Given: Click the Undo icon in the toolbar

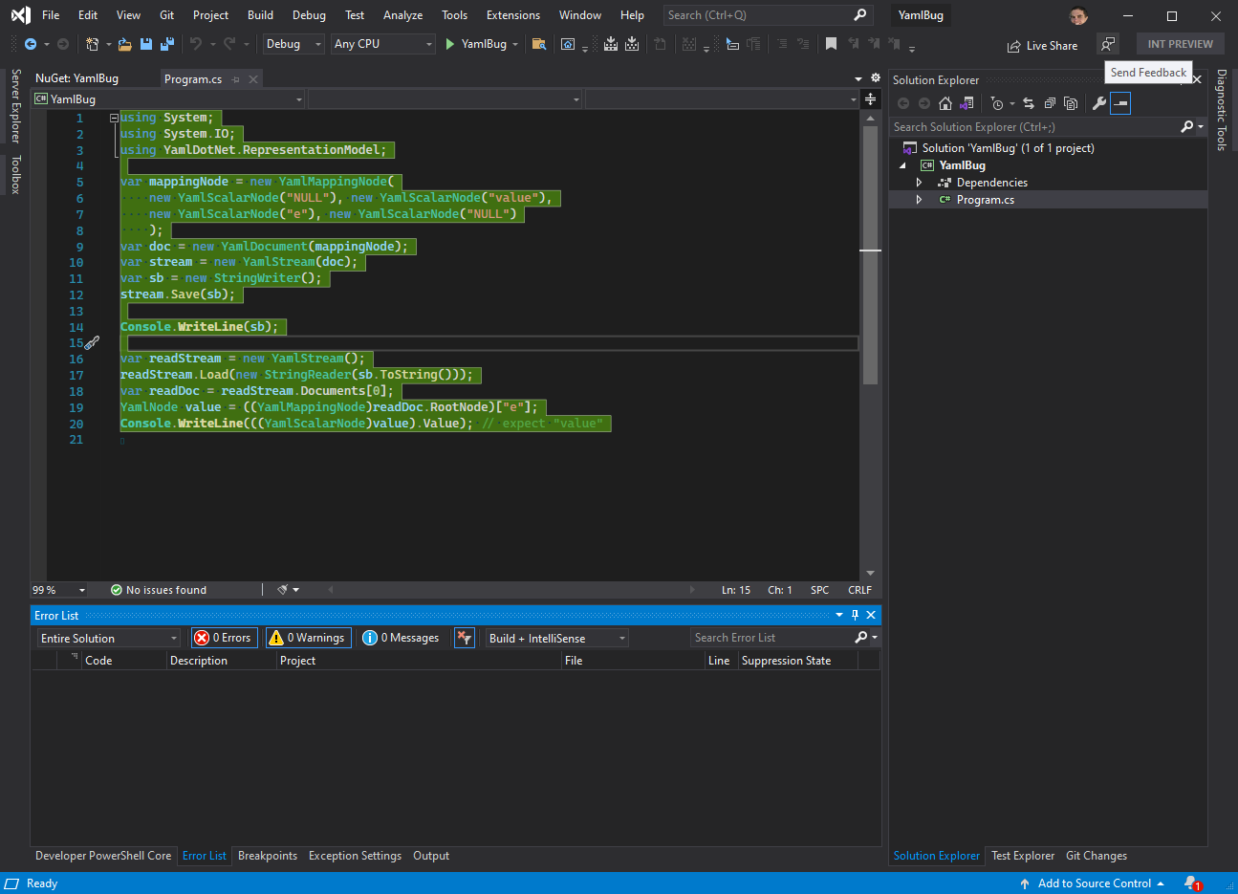Looking at the screenshot, I should point(194,44).
